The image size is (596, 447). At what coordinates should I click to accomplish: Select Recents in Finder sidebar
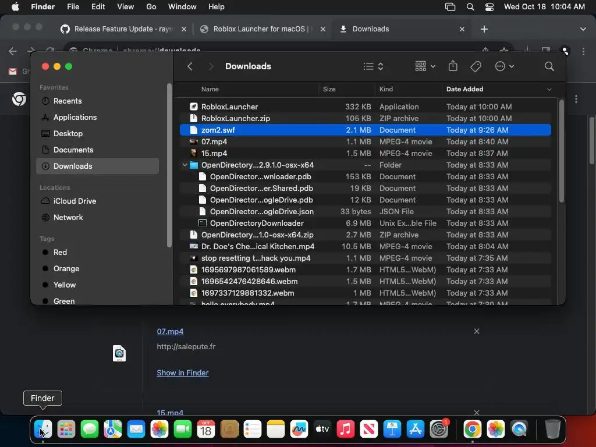click(x=97, y=101)
